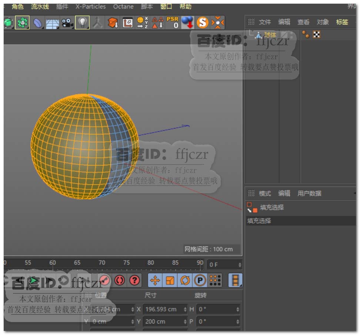The width and height of the screenshot is (360, 335).
Task: Click the blue spheres red arrow icon
Action: coord(187,22)
